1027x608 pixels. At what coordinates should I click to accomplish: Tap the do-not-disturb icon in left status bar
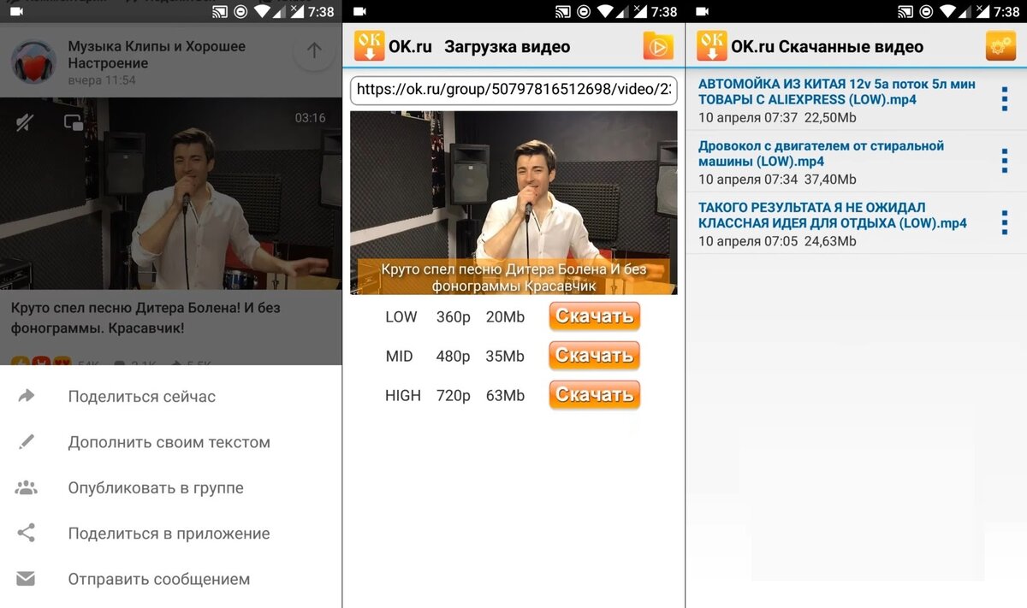(x=240, y=12)
